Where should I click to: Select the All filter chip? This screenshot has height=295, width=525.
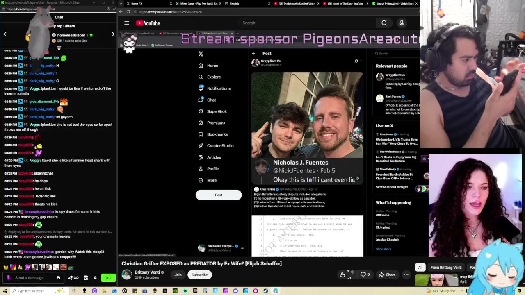(x=420, y=268)
